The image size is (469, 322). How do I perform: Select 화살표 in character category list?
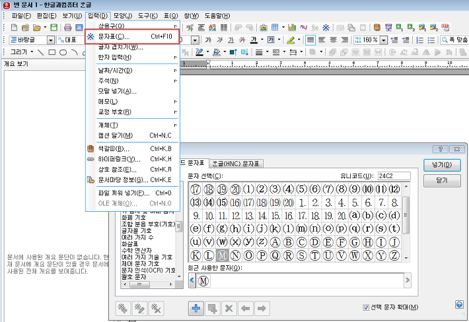130,244
